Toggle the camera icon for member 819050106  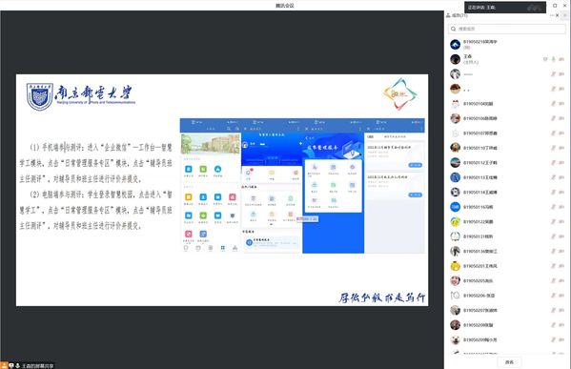pos(561,118)
